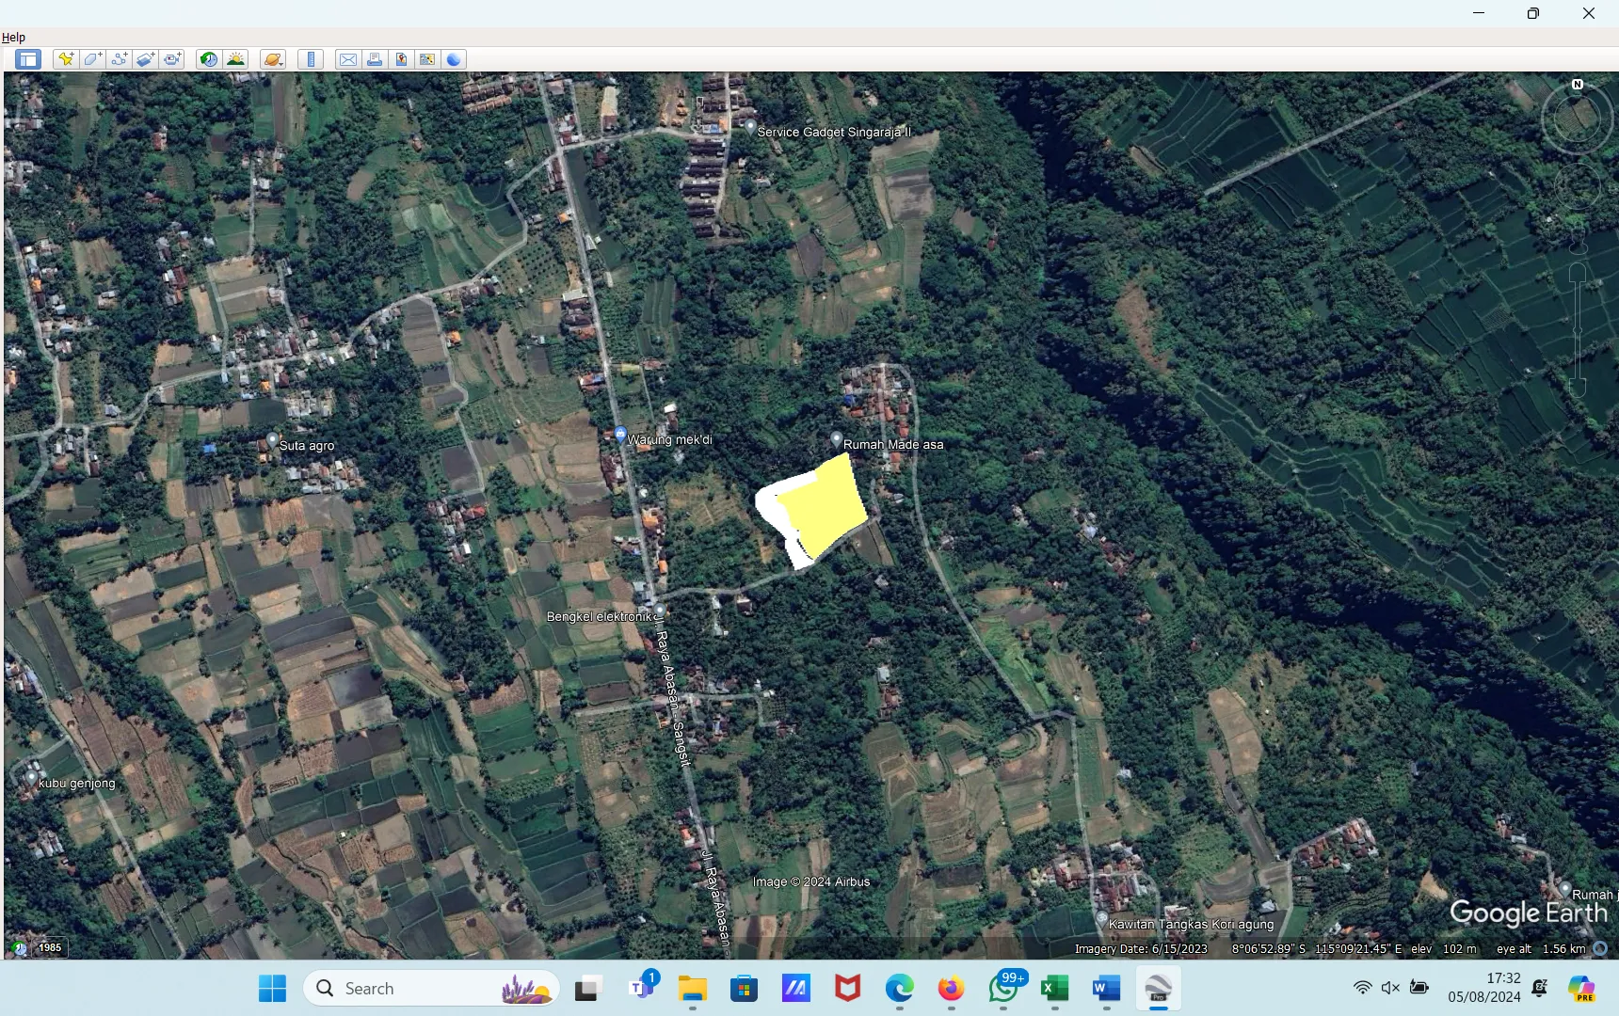Screen dimensions: 1619x1016
Task: Click the Print toolbar icon
Action: click(x=374, y=59)
